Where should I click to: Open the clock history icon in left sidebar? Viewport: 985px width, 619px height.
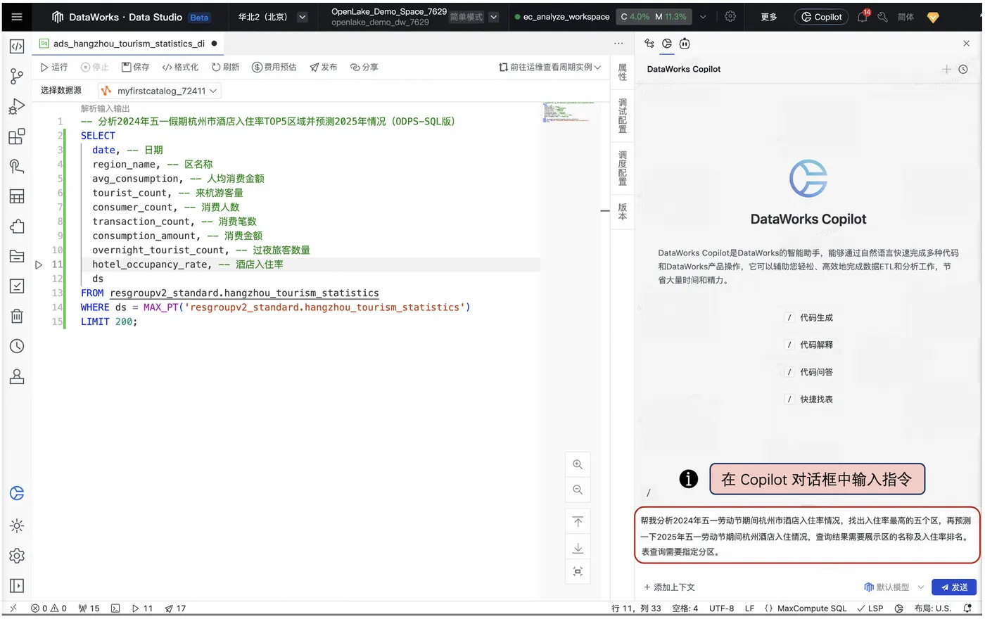tap(17, 346)
